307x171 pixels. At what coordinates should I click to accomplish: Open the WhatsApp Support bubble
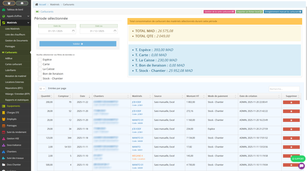point(298,159)
